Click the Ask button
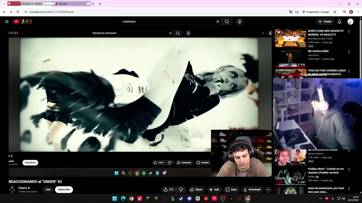The height and width of the screenshot is (203, 362). tap(214, 189)
